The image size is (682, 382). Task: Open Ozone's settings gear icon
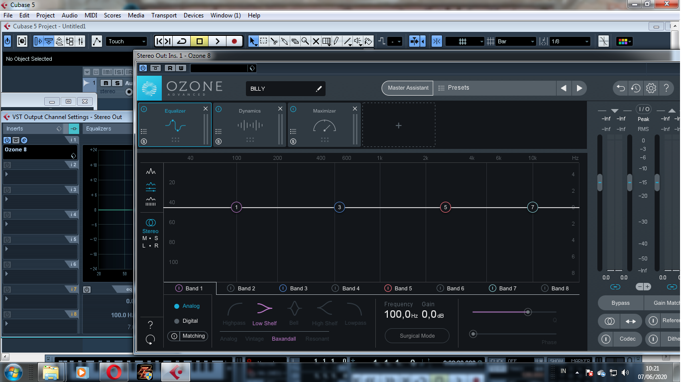pos(651,88)
